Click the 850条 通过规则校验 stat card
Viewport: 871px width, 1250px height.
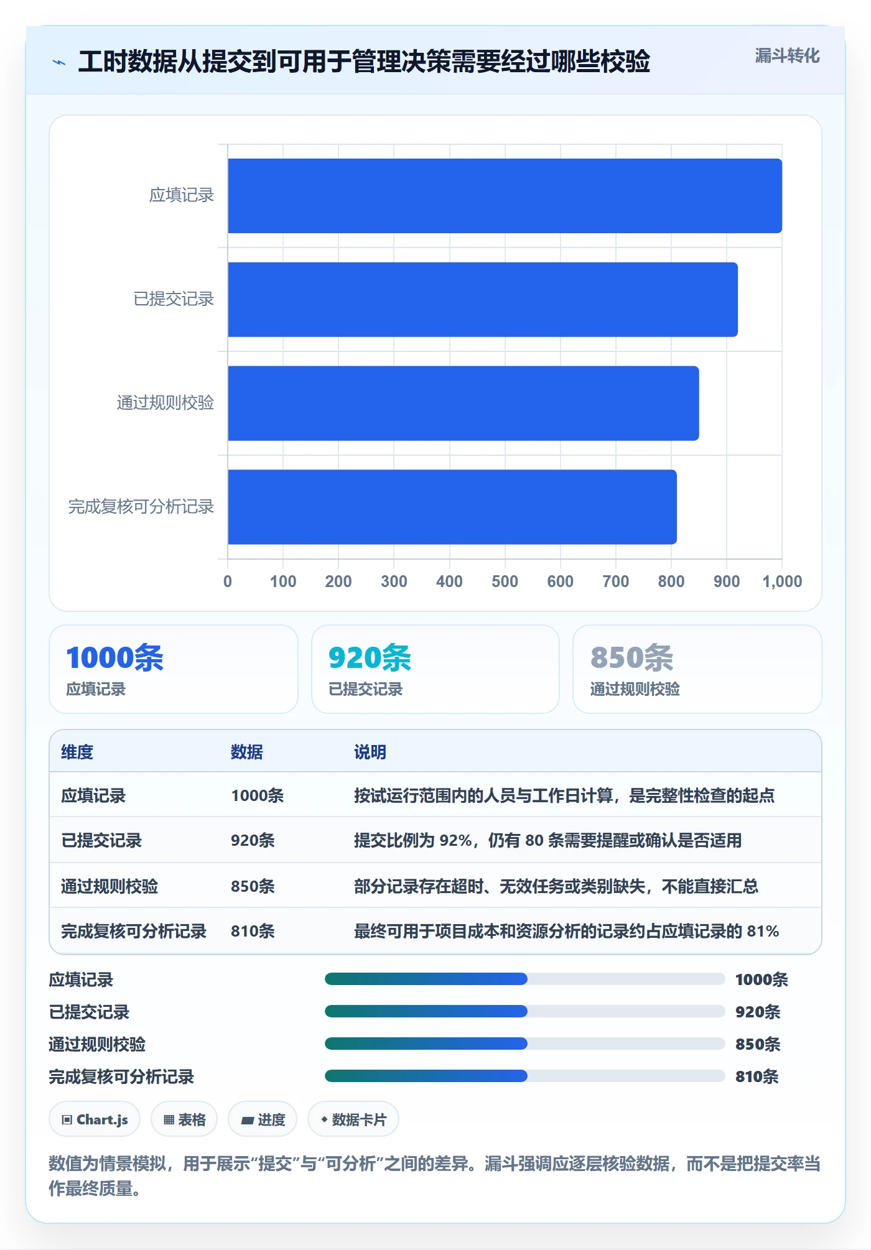[x=697, y=669]
